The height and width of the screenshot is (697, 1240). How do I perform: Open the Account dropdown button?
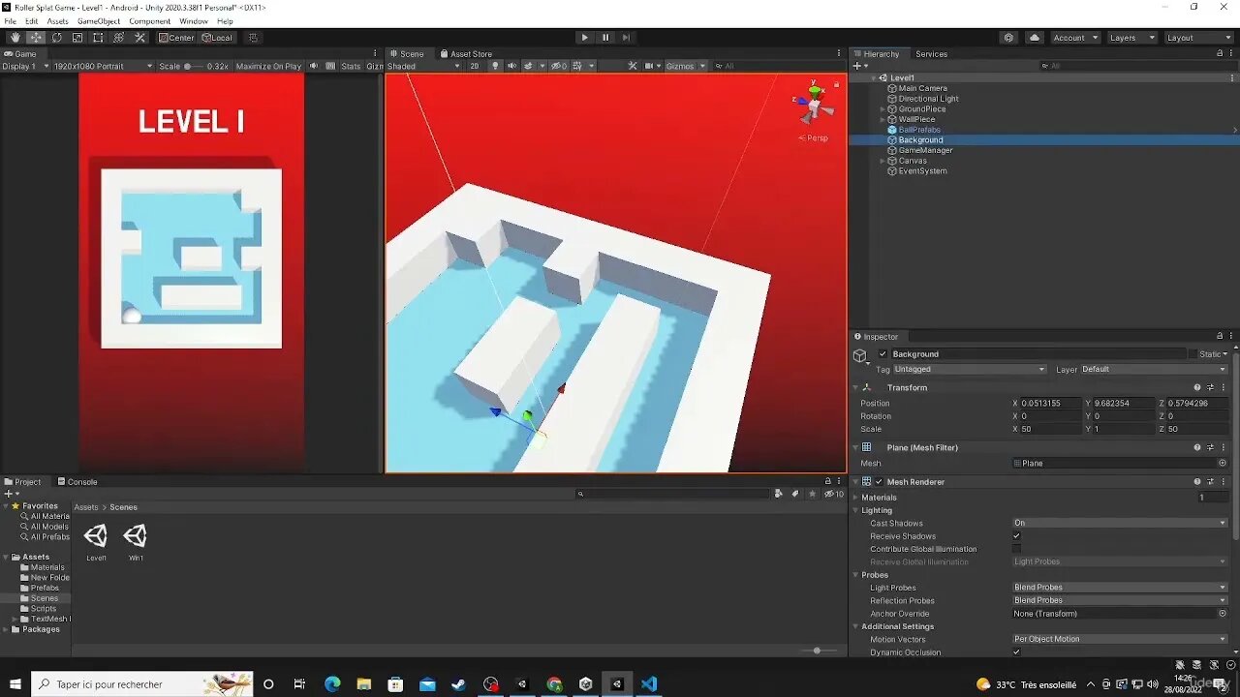tap(1074, 38)
